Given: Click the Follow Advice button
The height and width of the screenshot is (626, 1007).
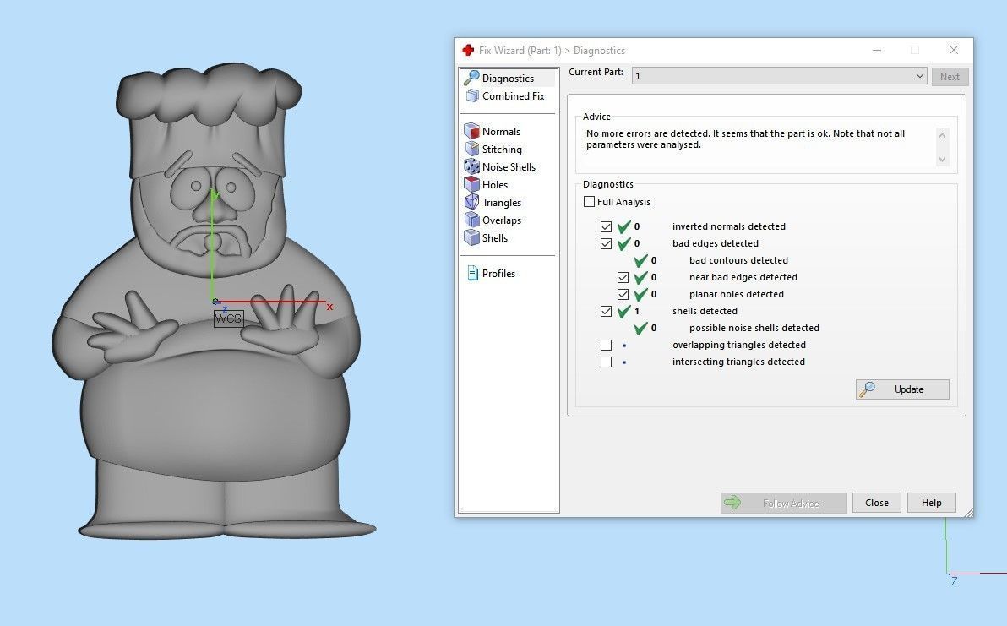Looking at the screenshot, I should (x=783, y=503).
